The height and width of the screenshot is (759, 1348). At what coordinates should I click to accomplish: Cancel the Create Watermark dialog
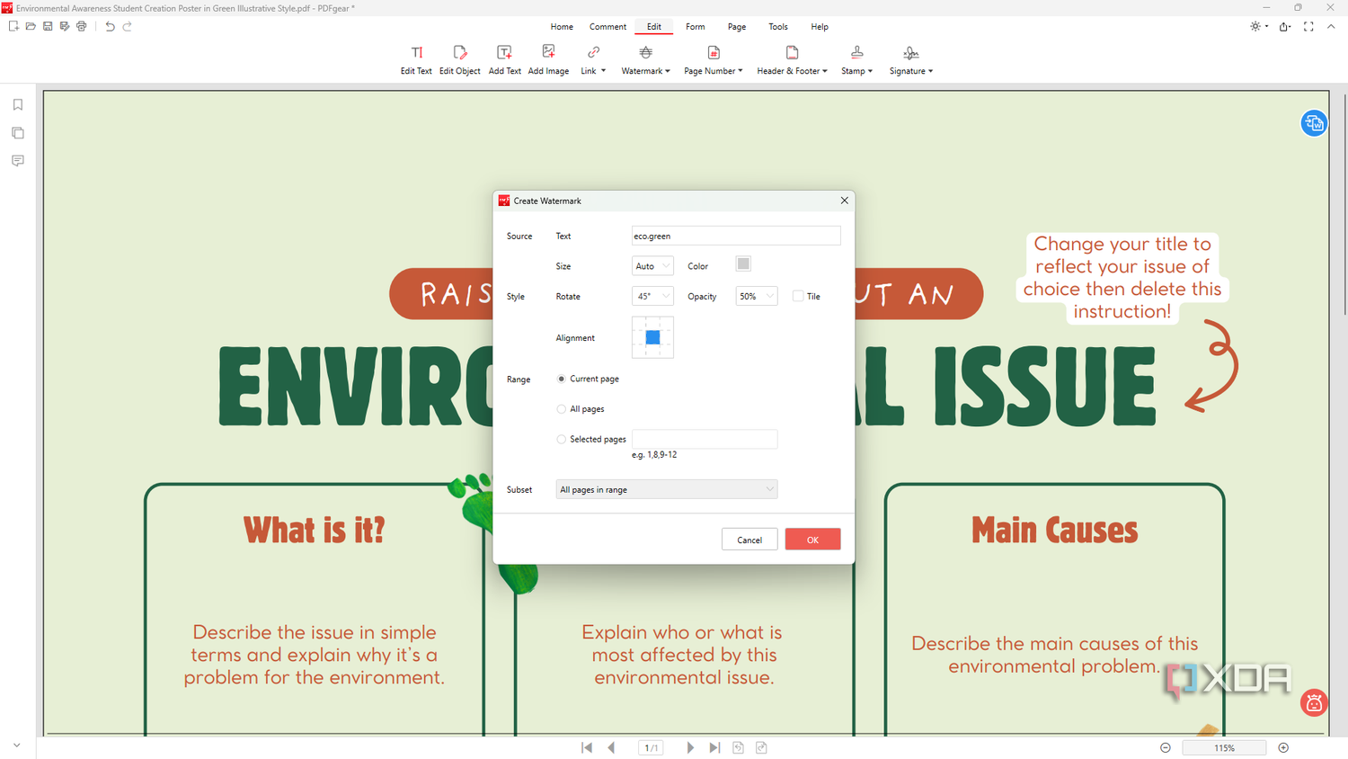tap(749, 540)
